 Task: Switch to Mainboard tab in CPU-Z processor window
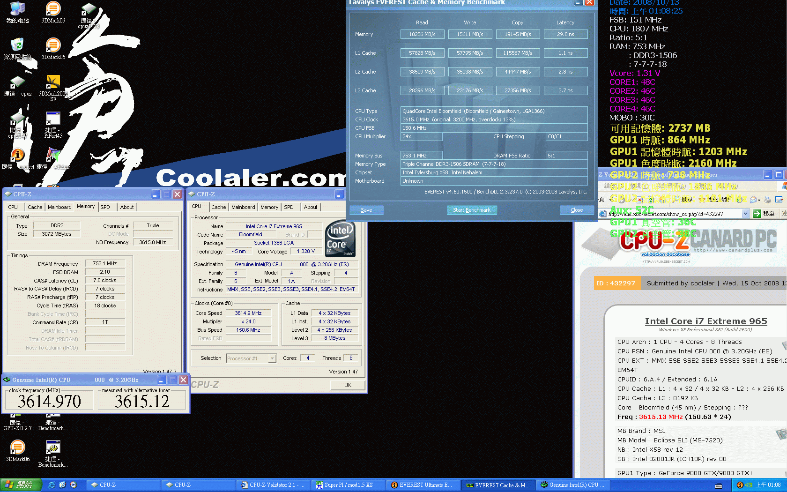(243, 207)
